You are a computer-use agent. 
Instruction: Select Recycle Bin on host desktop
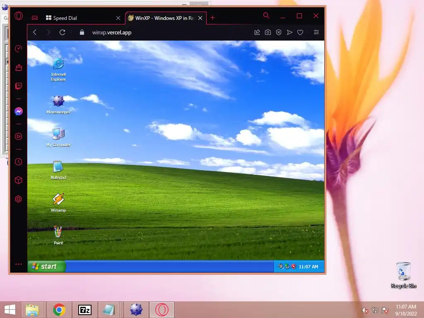pos(403,275)
